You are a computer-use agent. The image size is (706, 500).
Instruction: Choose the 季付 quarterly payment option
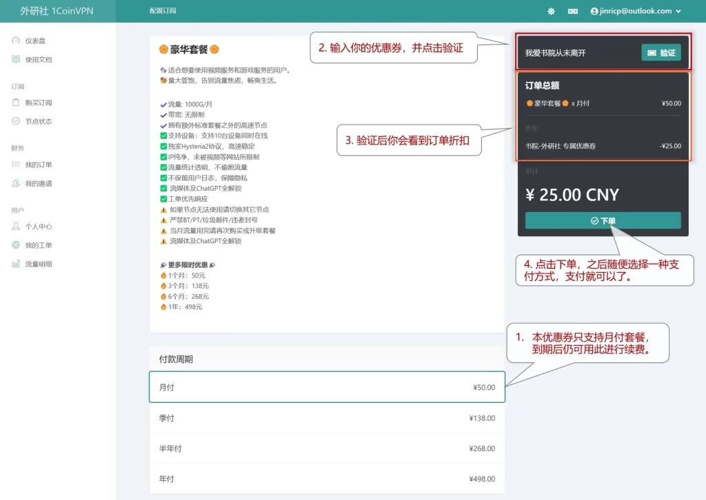[327, 418]
